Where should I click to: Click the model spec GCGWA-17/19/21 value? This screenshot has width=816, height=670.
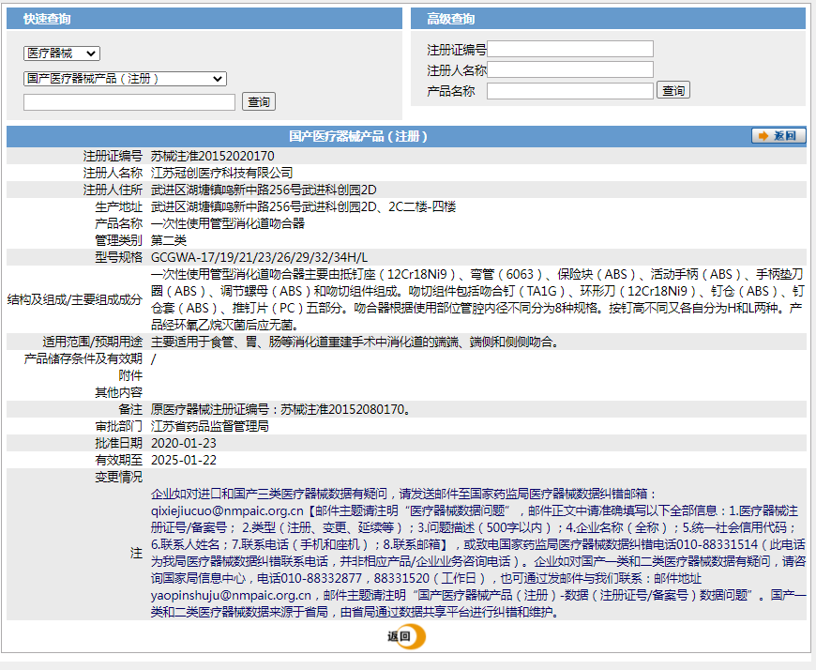pos(259,257)
